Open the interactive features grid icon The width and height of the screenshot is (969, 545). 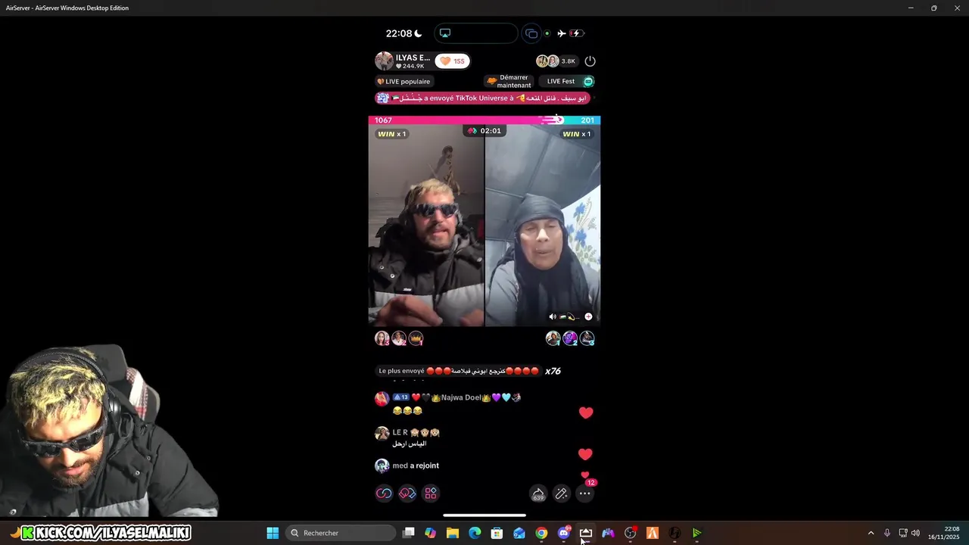tap(431, 494)
